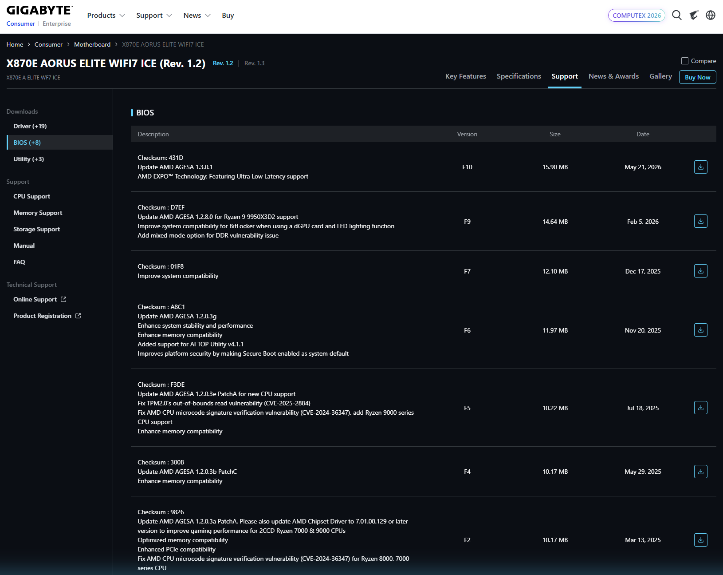Select the Rev. 1.2 revision link
Image resolution: width=723 pixels, height=575 pixels.
pyautogui.click(x=223, y=63)
